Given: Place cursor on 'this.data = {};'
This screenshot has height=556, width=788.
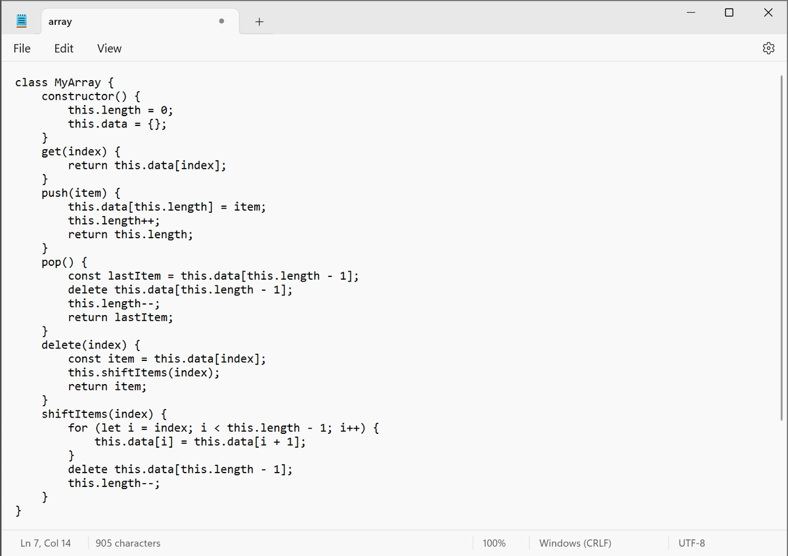Looking at the screenshot, I should (118, 124).
